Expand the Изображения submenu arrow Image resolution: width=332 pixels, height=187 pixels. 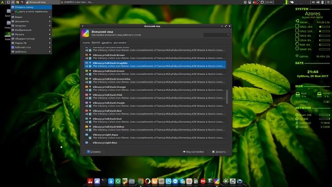point(50,30)
